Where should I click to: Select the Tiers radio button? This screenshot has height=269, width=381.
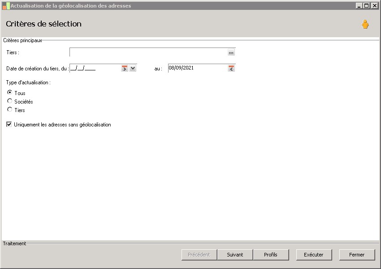[9, 109]
